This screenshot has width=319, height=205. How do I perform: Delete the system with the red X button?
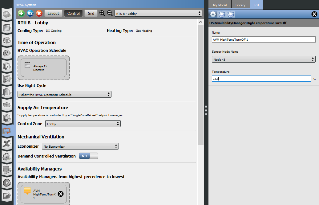(39, 14)
